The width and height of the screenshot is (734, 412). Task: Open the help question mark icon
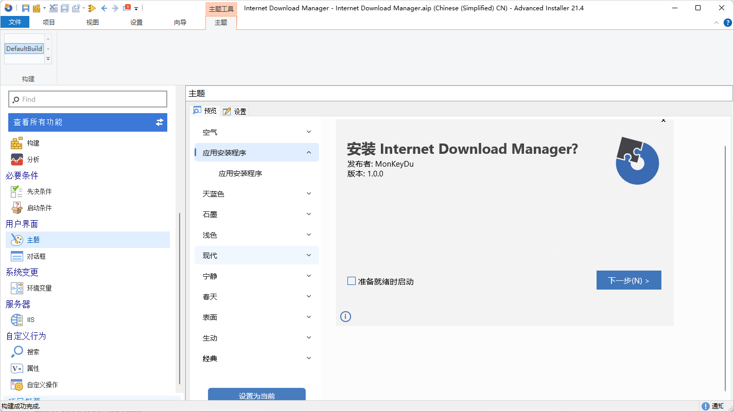pyautogui.click(x=727, y=23)
